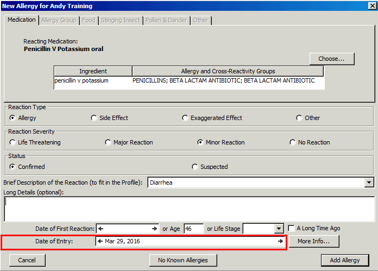Click left arrow in Date of First Reaction
378x271 pixels.
pyautogui.click(x=100, y=229)
